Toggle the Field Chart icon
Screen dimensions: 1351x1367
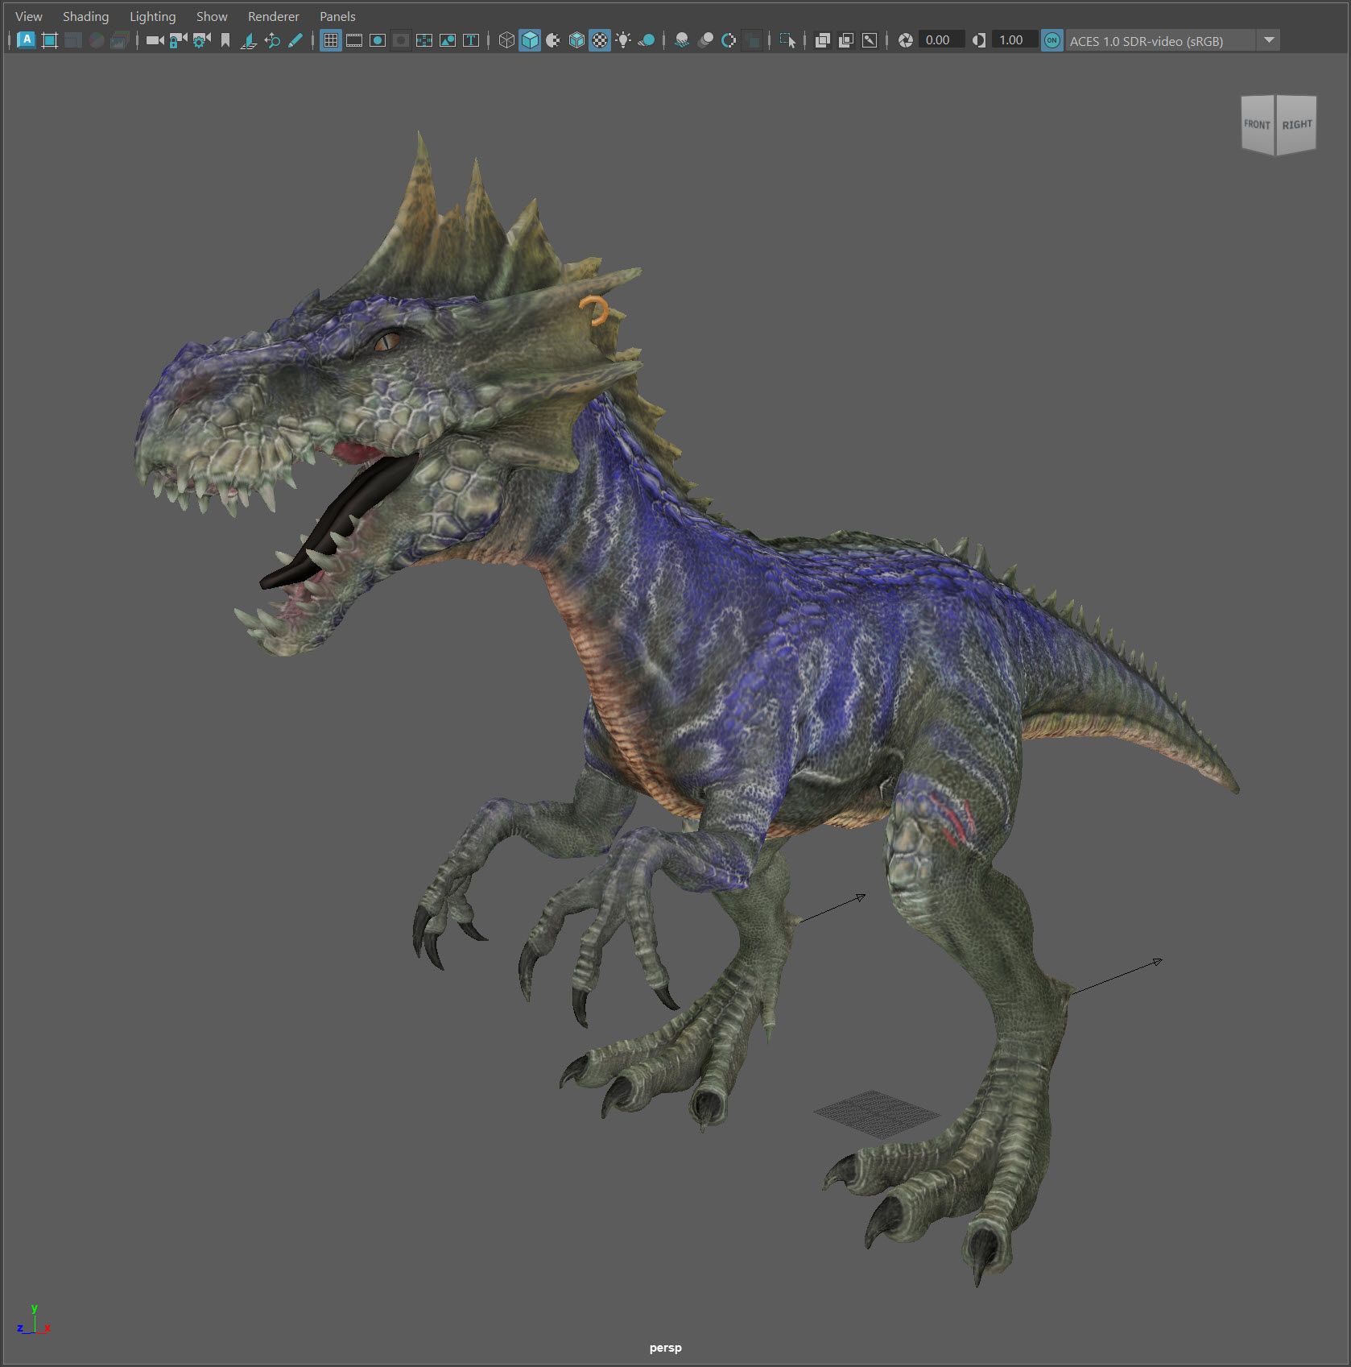[424, 40]
